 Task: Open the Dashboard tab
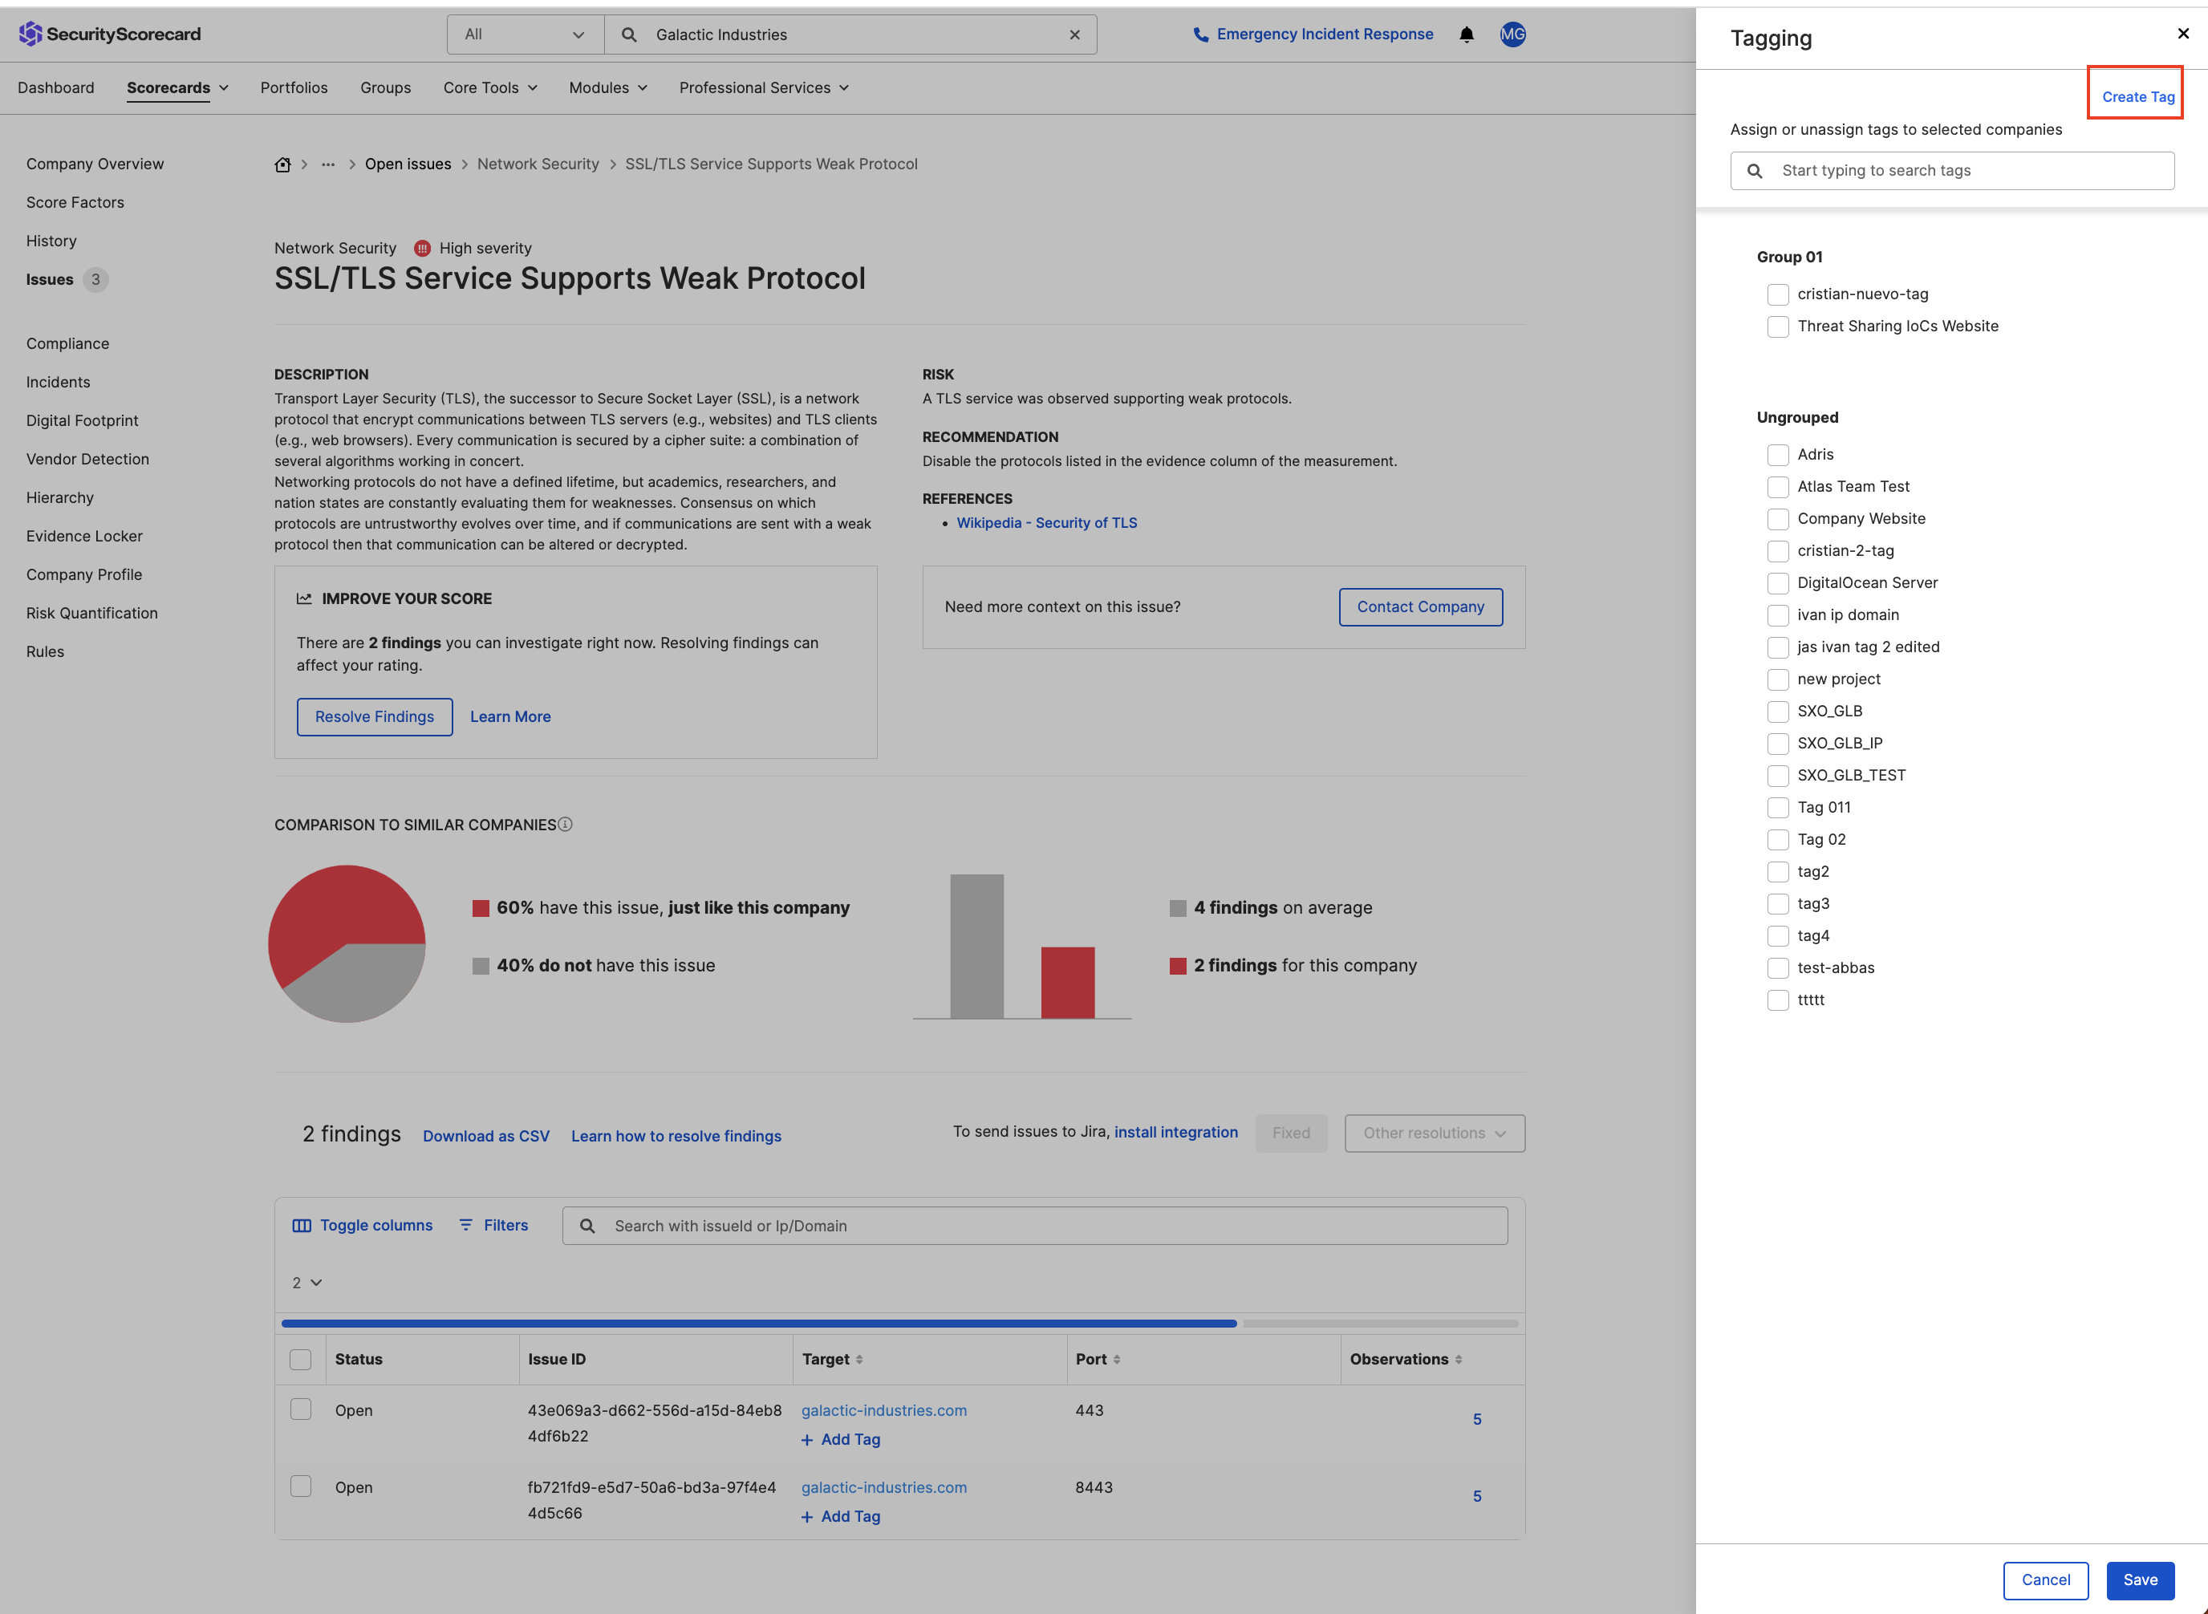(55, 88)
